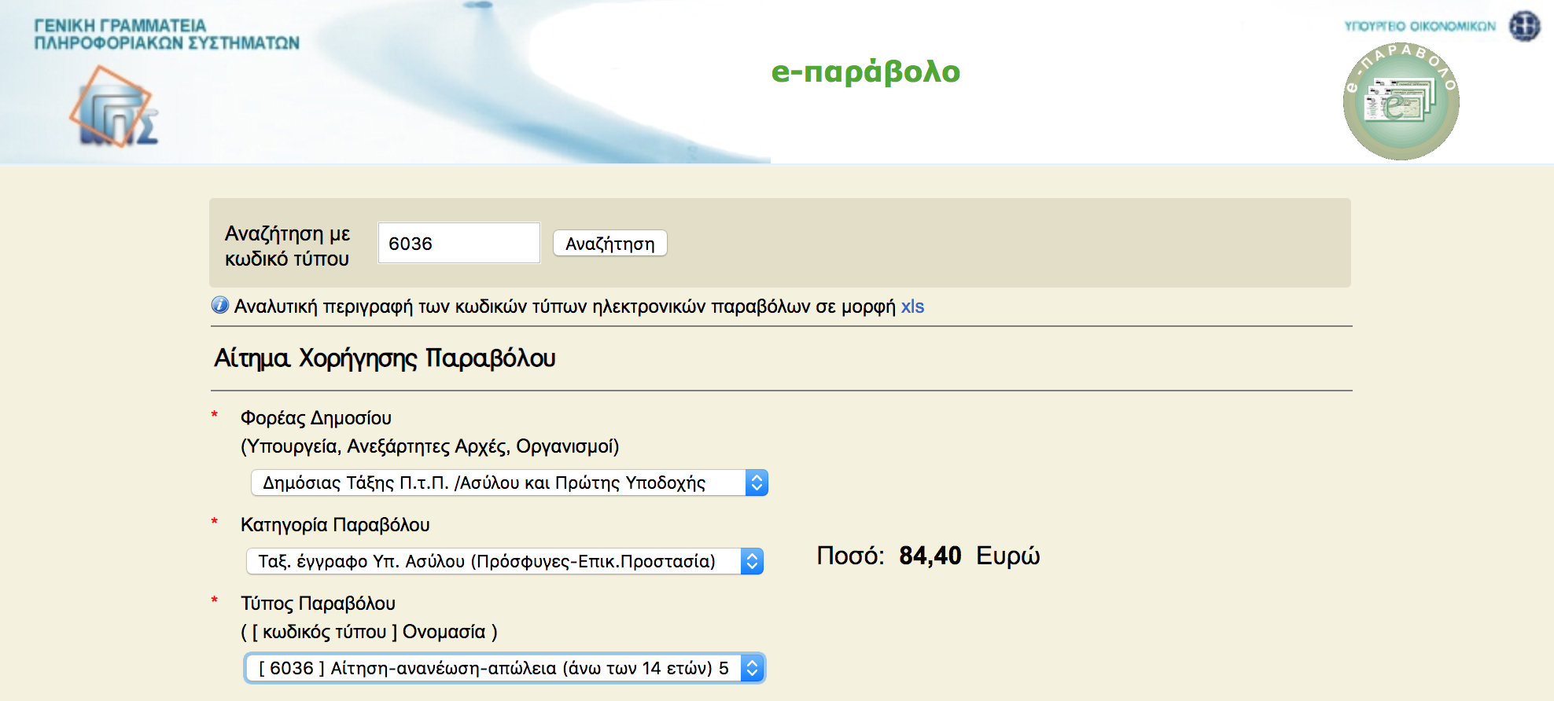Click the round e-παράβολο seal logo

point(1401,102)
